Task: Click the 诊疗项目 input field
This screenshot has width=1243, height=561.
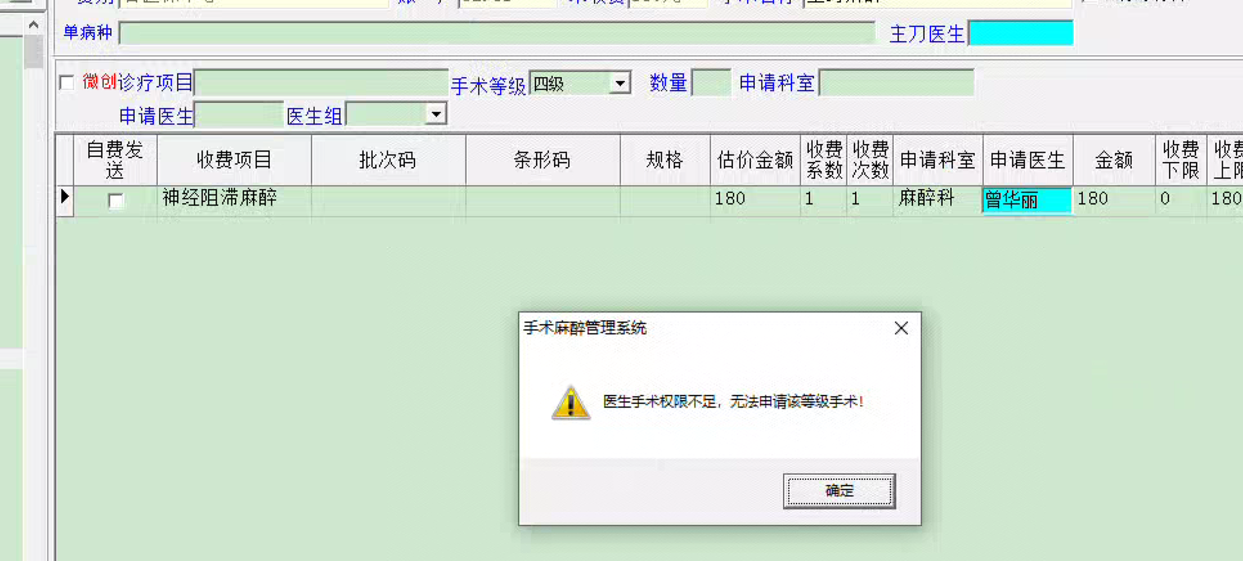Action: tap(321, 83)
